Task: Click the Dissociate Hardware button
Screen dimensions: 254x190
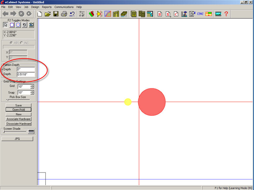Action: click(18, 124)
